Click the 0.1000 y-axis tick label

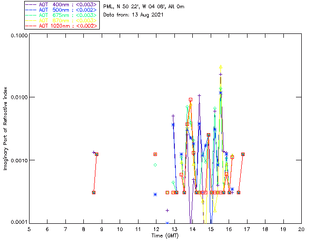[x=19, y=35]
